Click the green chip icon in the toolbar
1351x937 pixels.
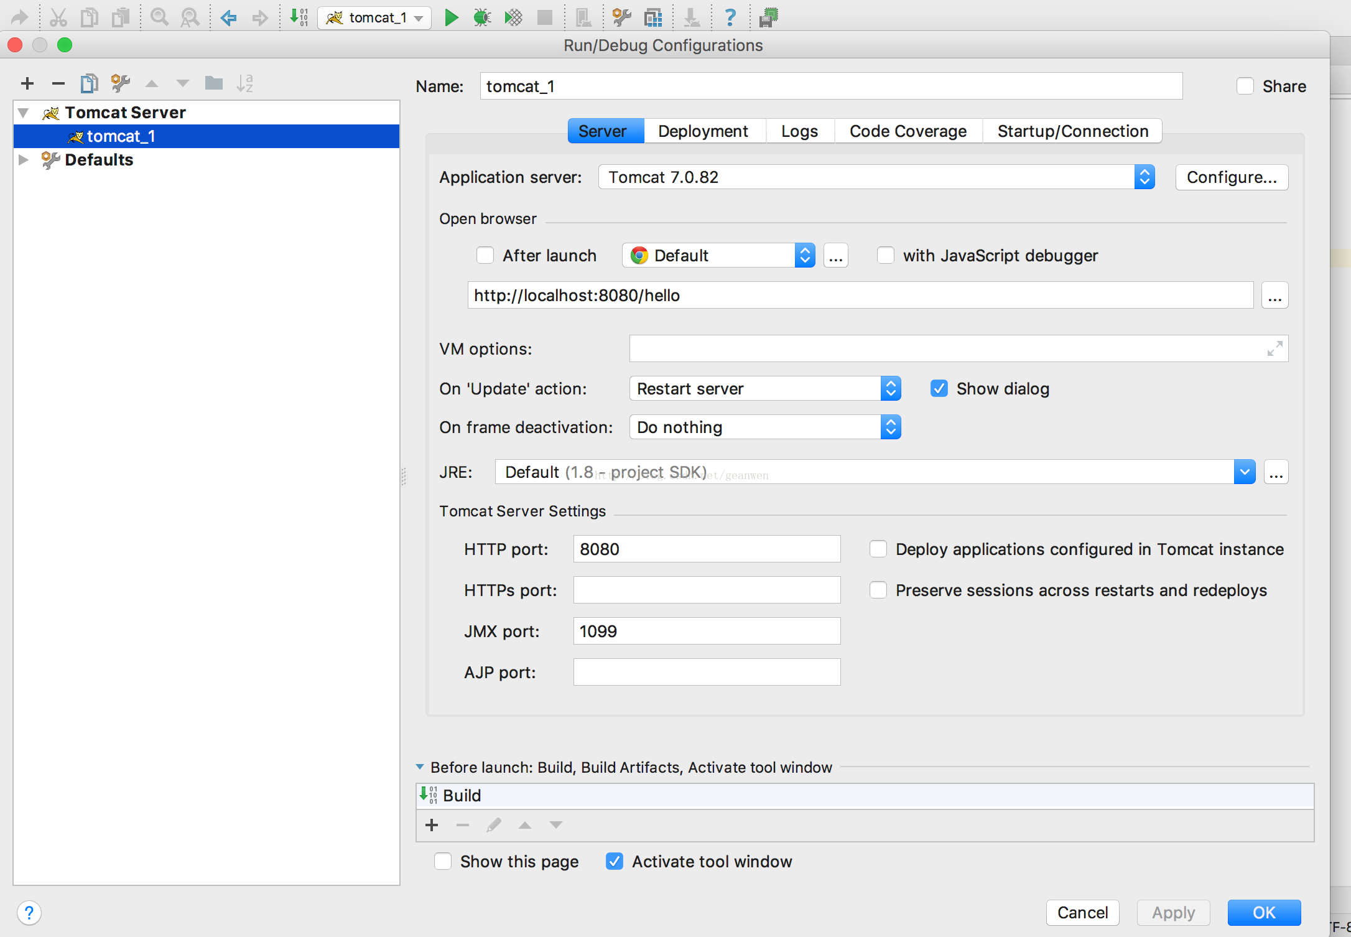coord(769,17)
